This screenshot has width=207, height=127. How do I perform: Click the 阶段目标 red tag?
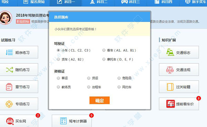[23, 21]
